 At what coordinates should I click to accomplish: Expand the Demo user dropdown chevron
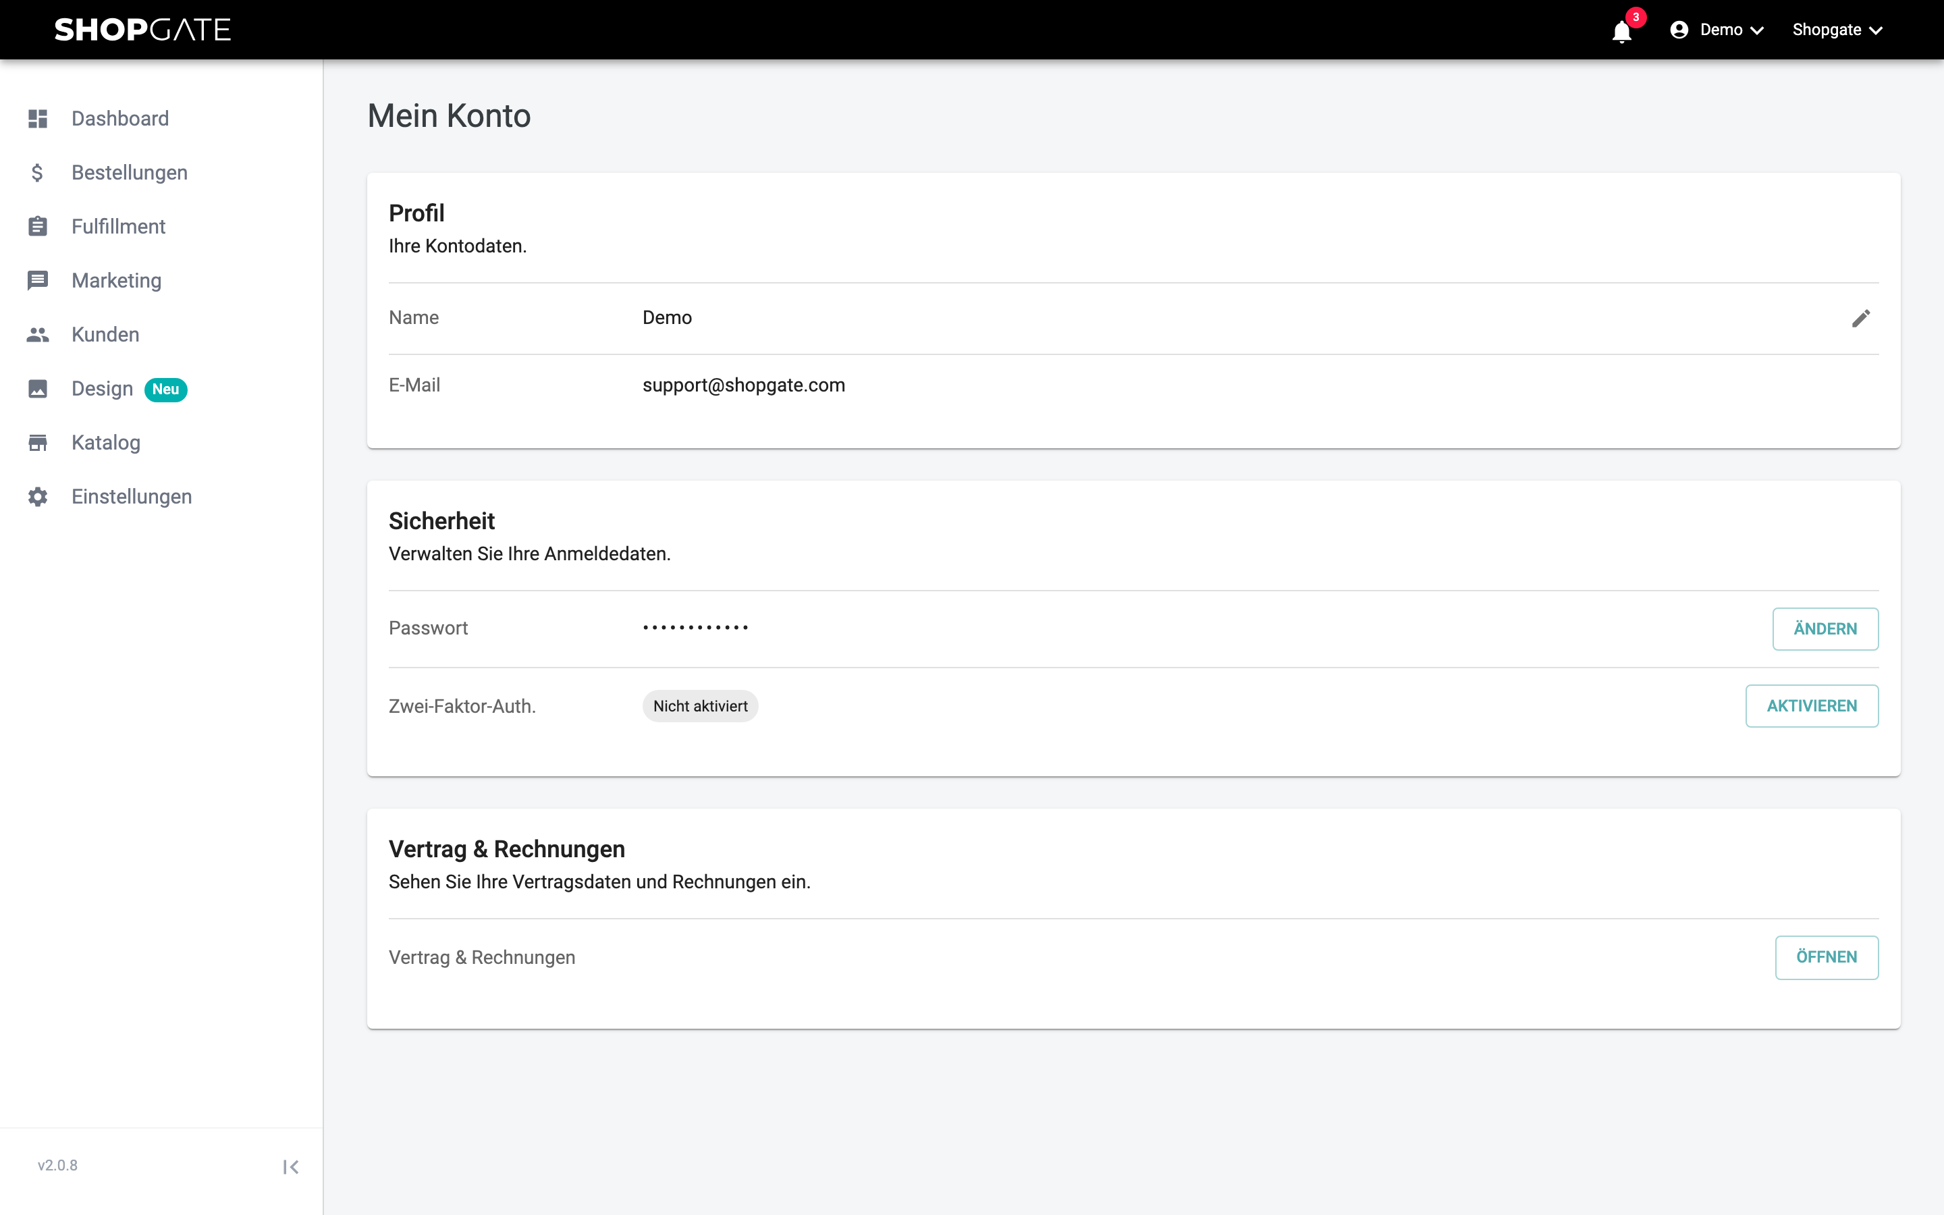(1757, 30)
